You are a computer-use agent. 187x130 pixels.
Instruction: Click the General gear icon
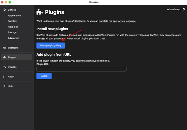(x=4, y=10)
